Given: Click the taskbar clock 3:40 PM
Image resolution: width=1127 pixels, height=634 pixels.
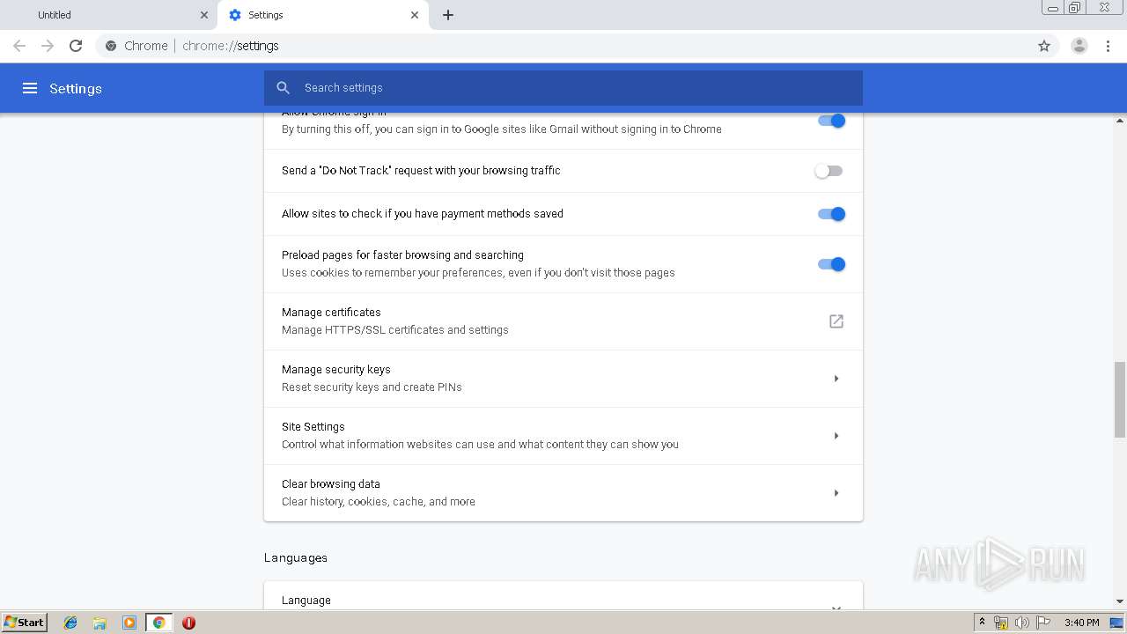Looking at the screenshot, I should click(1081, 623).
